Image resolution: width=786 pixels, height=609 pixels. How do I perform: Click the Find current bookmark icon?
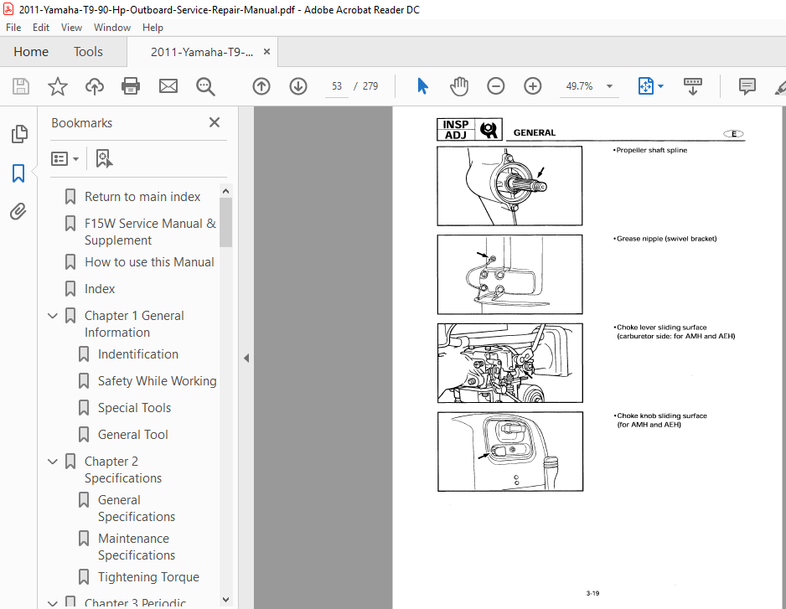coord(104,159)
